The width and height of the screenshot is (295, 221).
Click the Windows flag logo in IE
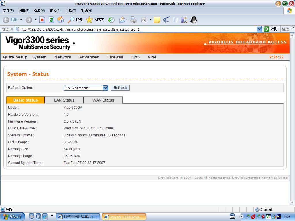(290, 11)
